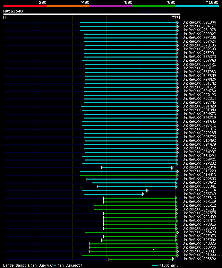This screenshot has height=268, width=222.
Task: Click the UniRef100_C5YVA8 label
Action: pos(199,61)
